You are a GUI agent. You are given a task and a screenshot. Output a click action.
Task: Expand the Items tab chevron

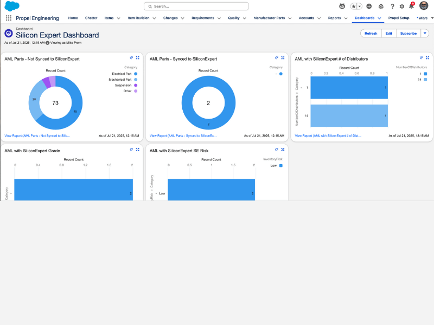point(118,18)
